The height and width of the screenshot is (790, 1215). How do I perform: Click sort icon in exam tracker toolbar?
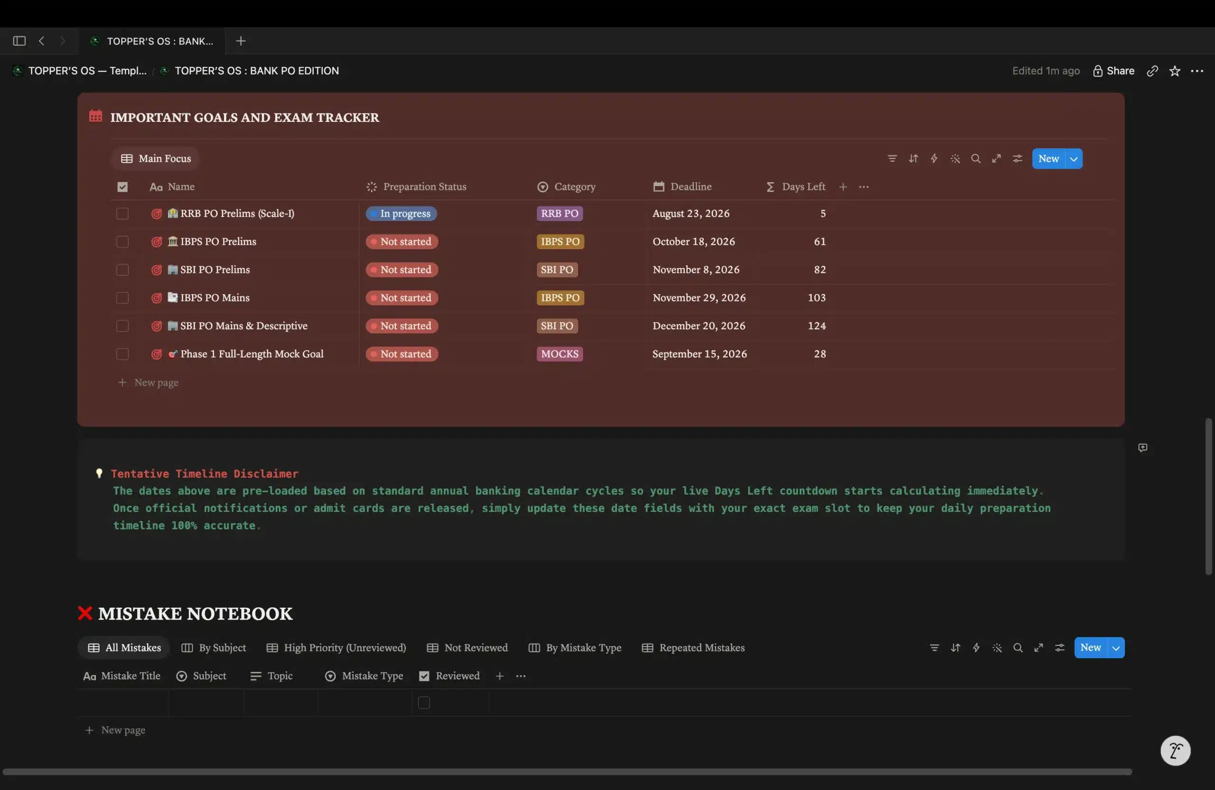tap(913, 159)
